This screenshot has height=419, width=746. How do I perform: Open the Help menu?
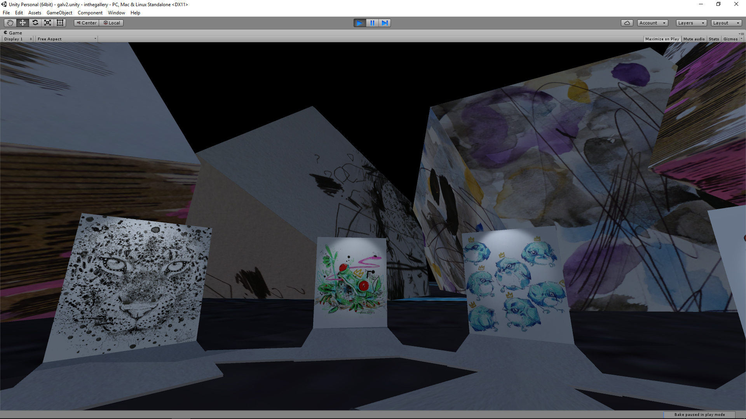click(135, 13)
